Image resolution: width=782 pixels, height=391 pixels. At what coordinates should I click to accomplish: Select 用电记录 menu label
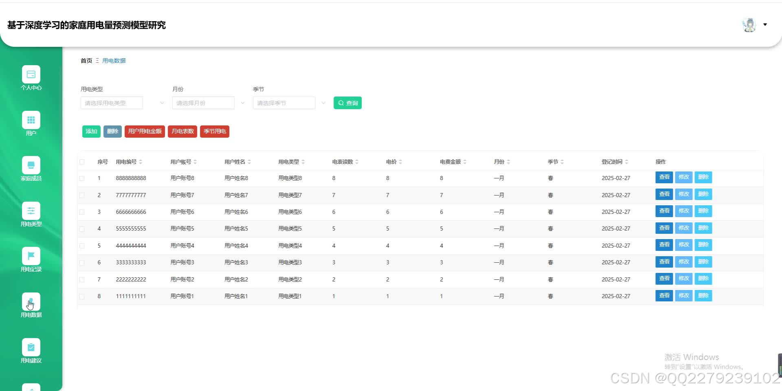tap(31, 269)
